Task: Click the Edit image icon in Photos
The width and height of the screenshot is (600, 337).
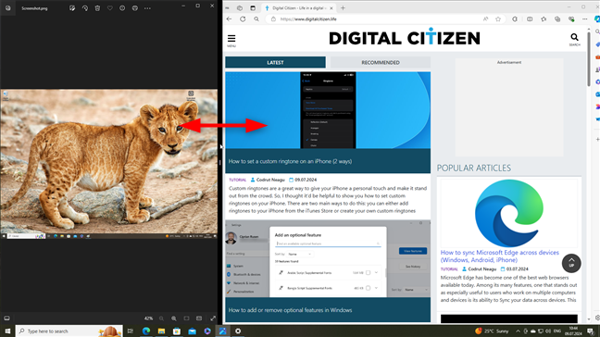Action: pos(72,8)
